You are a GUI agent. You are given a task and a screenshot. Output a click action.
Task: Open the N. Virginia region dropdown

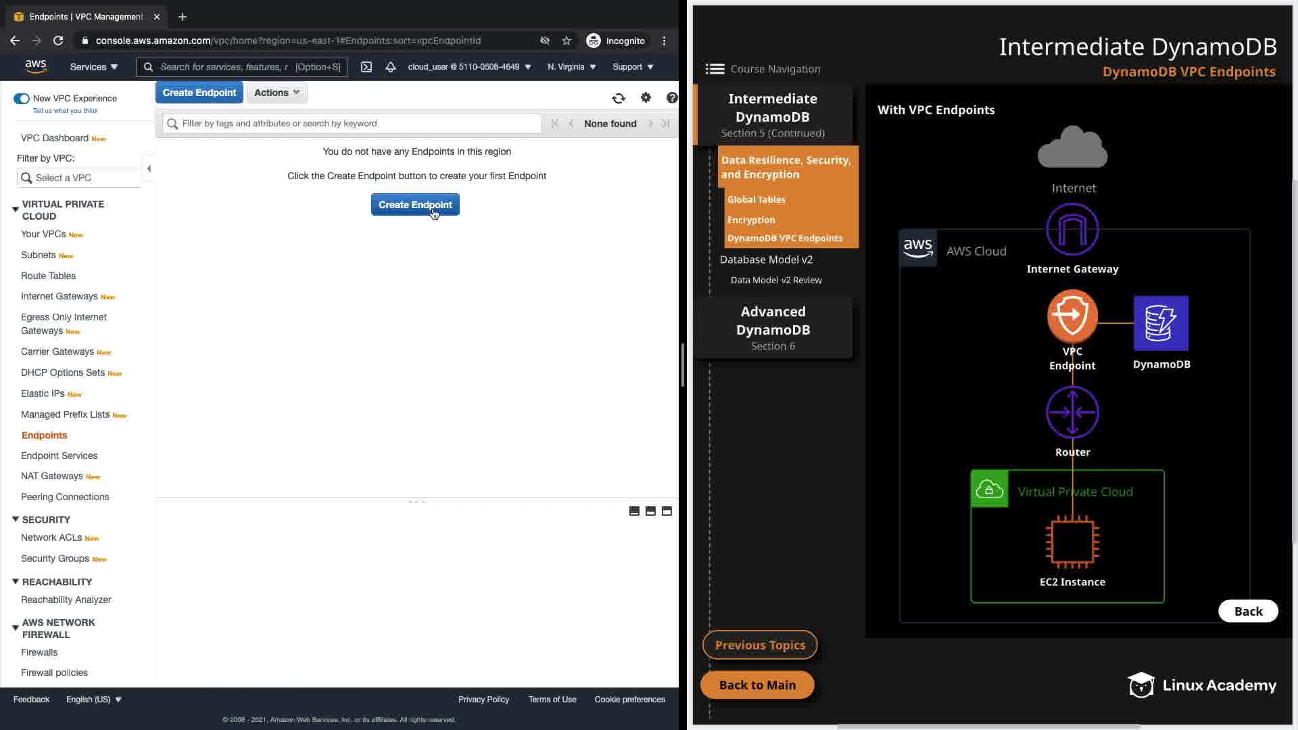(571, 67)
